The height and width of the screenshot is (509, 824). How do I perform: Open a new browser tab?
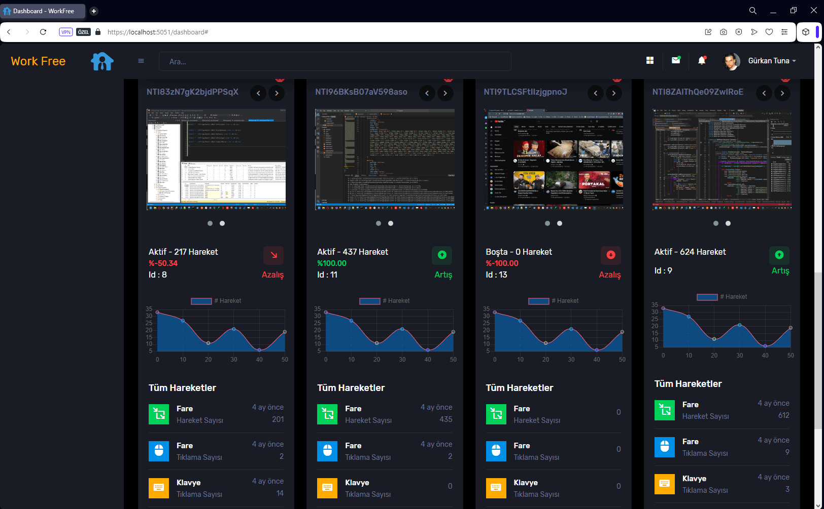(x=94, y=11)
